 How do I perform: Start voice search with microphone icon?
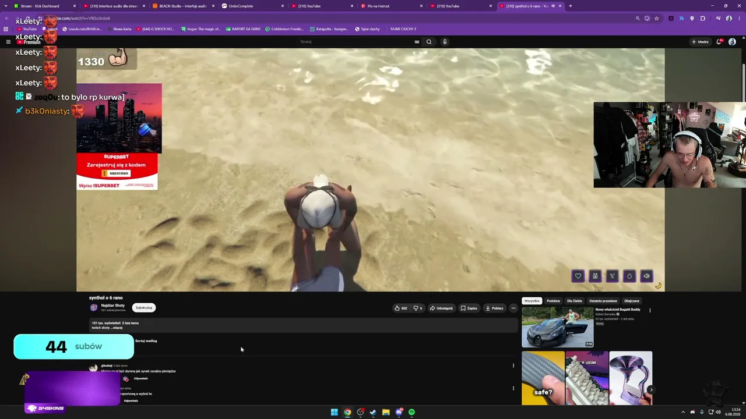pos(445,42)
